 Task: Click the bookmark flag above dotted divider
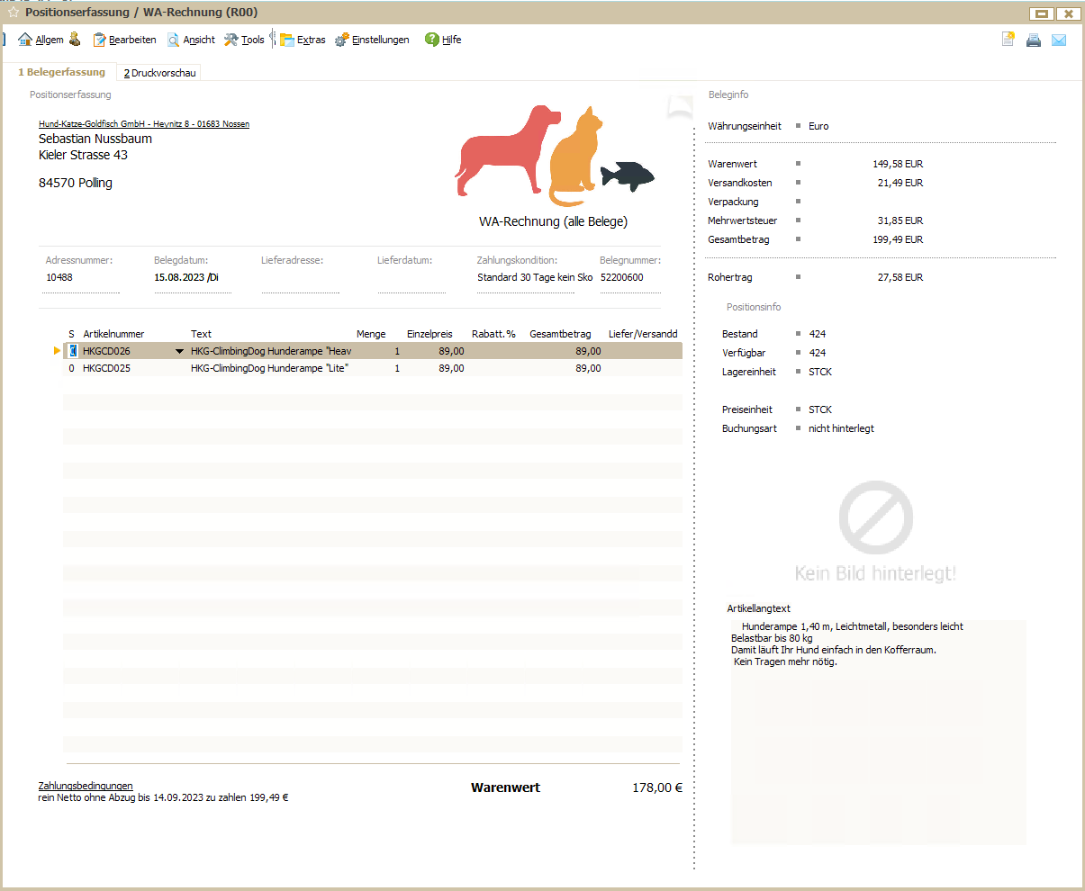point(680,107)
